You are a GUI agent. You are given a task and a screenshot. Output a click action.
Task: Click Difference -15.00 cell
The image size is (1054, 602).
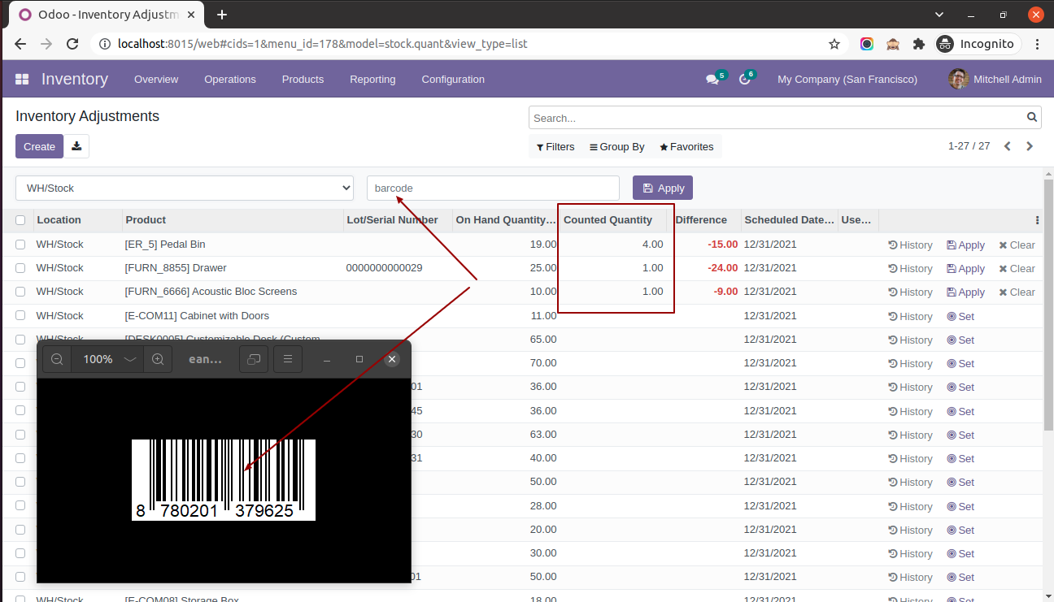pos(722,244)
